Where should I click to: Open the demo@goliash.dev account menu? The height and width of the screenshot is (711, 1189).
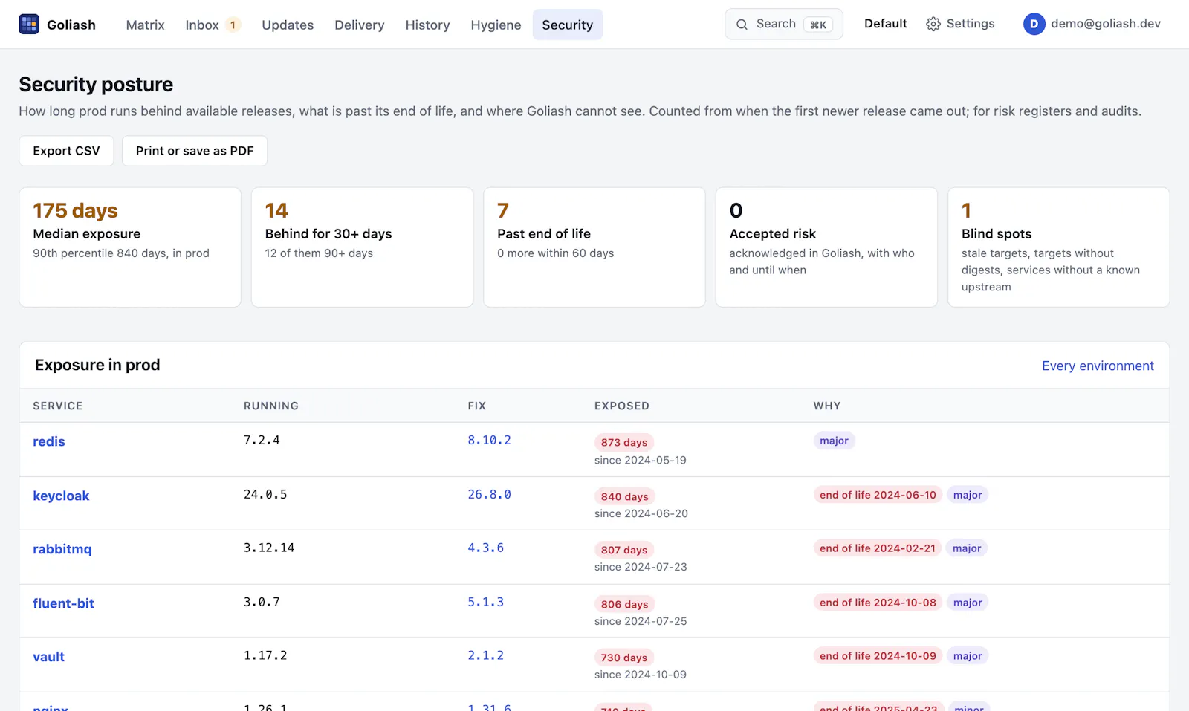(x=1092, y=24)
